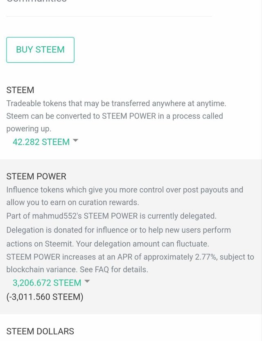
Task: Click the STEEM DOLLARS section heading
Action: [40, 331]
